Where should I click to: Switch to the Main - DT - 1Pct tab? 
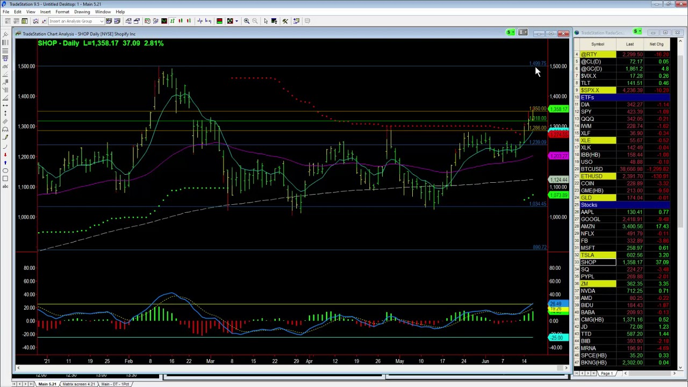(x=116, y=384)
